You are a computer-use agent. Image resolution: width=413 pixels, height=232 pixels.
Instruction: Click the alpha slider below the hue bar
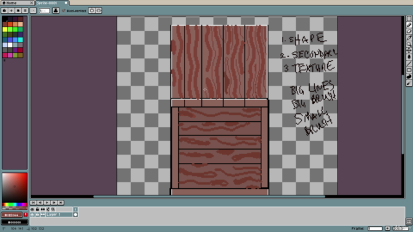pos(14,208)
